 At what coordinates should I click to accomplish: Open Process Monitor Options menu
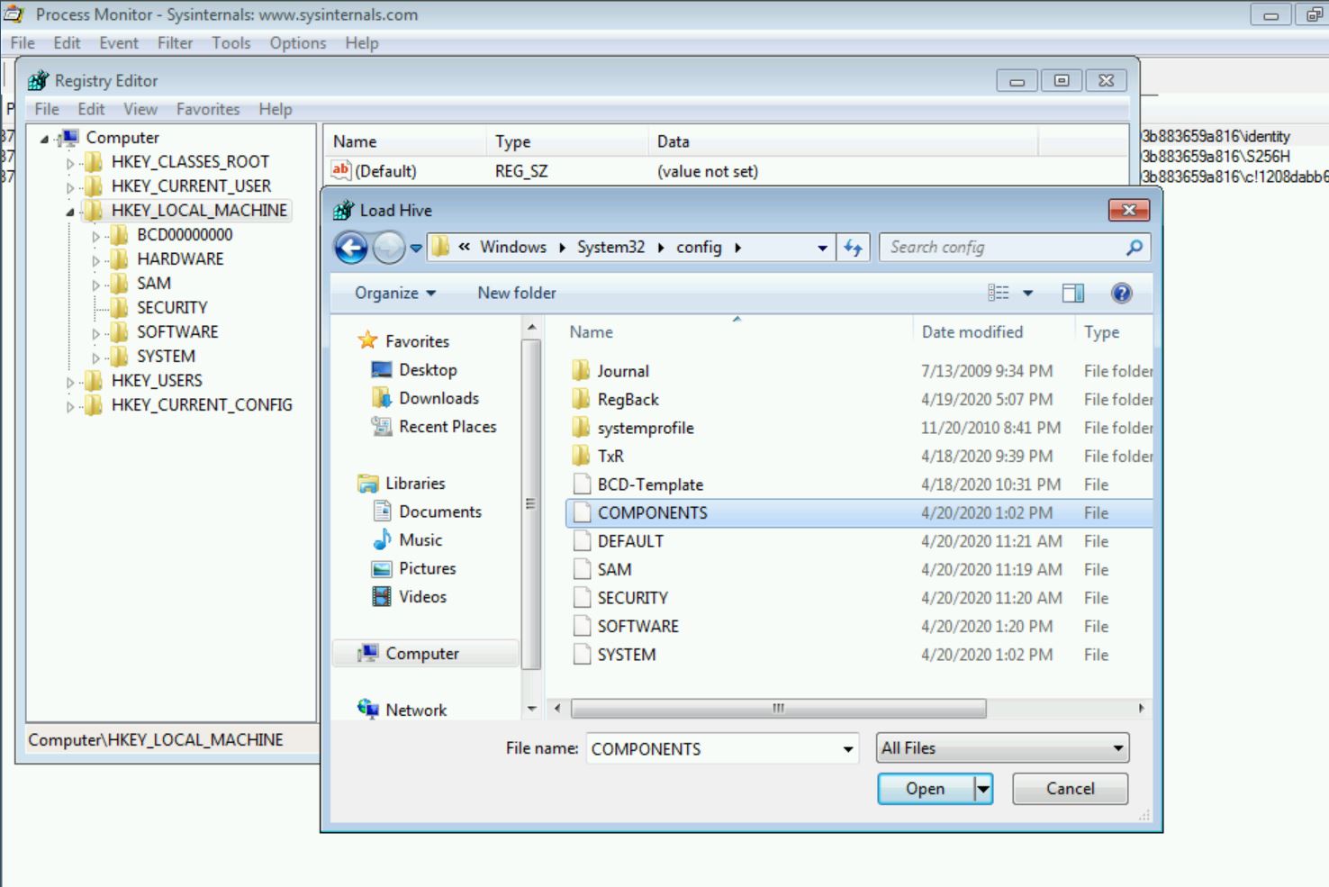(x=298, y=42)
